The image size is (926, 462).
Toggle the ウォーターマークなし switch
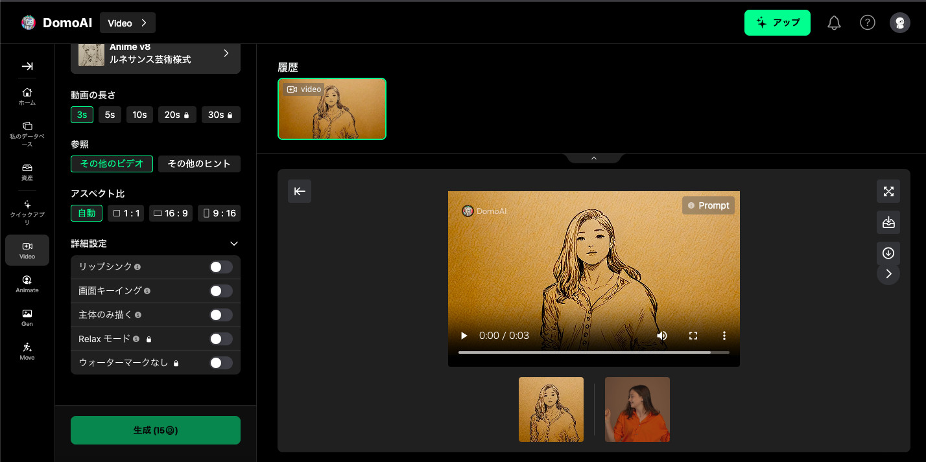[221, 363]
